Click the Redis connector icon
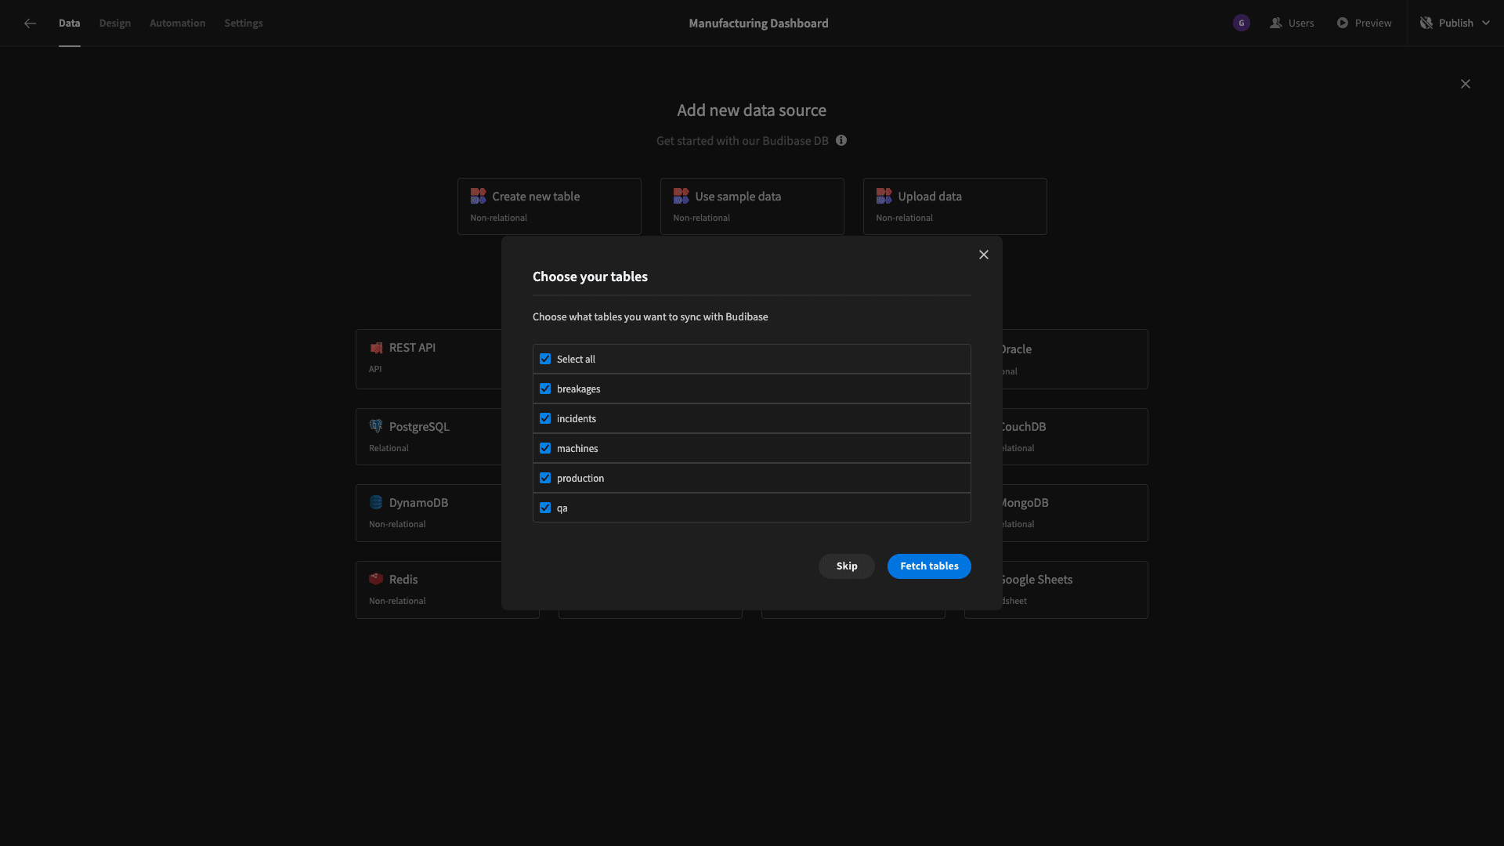This screenshot has width=1504, height=846. (x=375, y=580)
